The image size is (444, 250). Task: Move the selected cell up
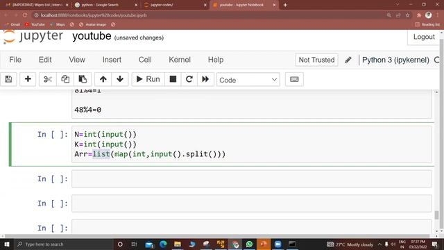click(103, 79)
